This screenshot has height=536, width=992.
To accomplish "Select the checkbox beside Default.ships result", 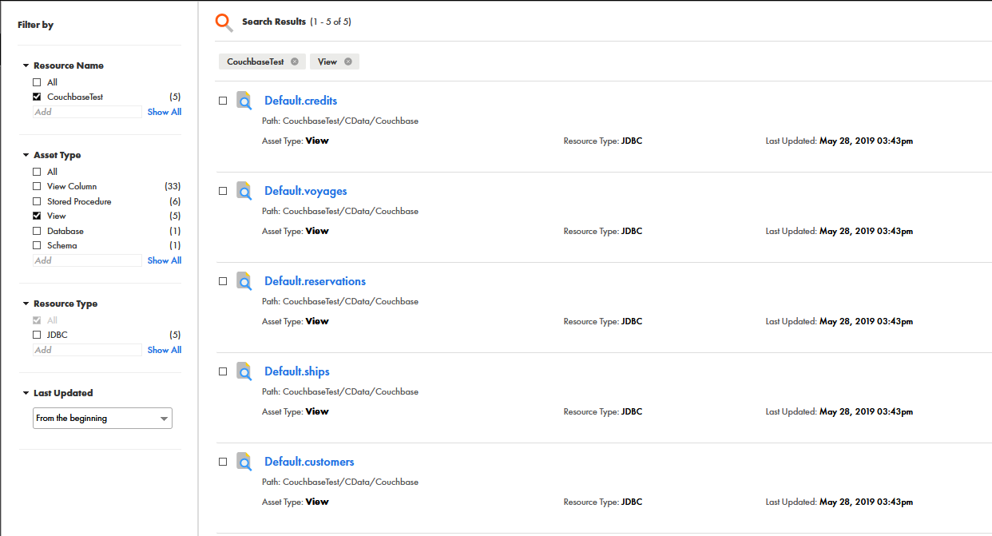I will pyautogui.click(x=223, y=371).
